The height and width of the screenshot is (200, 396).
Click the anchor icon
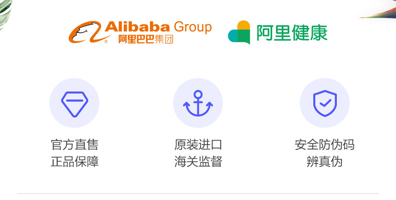[x=198, y=102]
